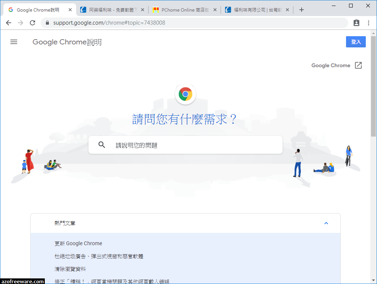Close the PChome Online 商店街 tab

click(215, 10)
